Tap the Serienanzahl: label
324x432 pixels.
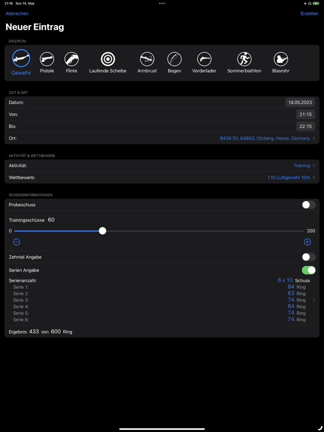(23, 280)
